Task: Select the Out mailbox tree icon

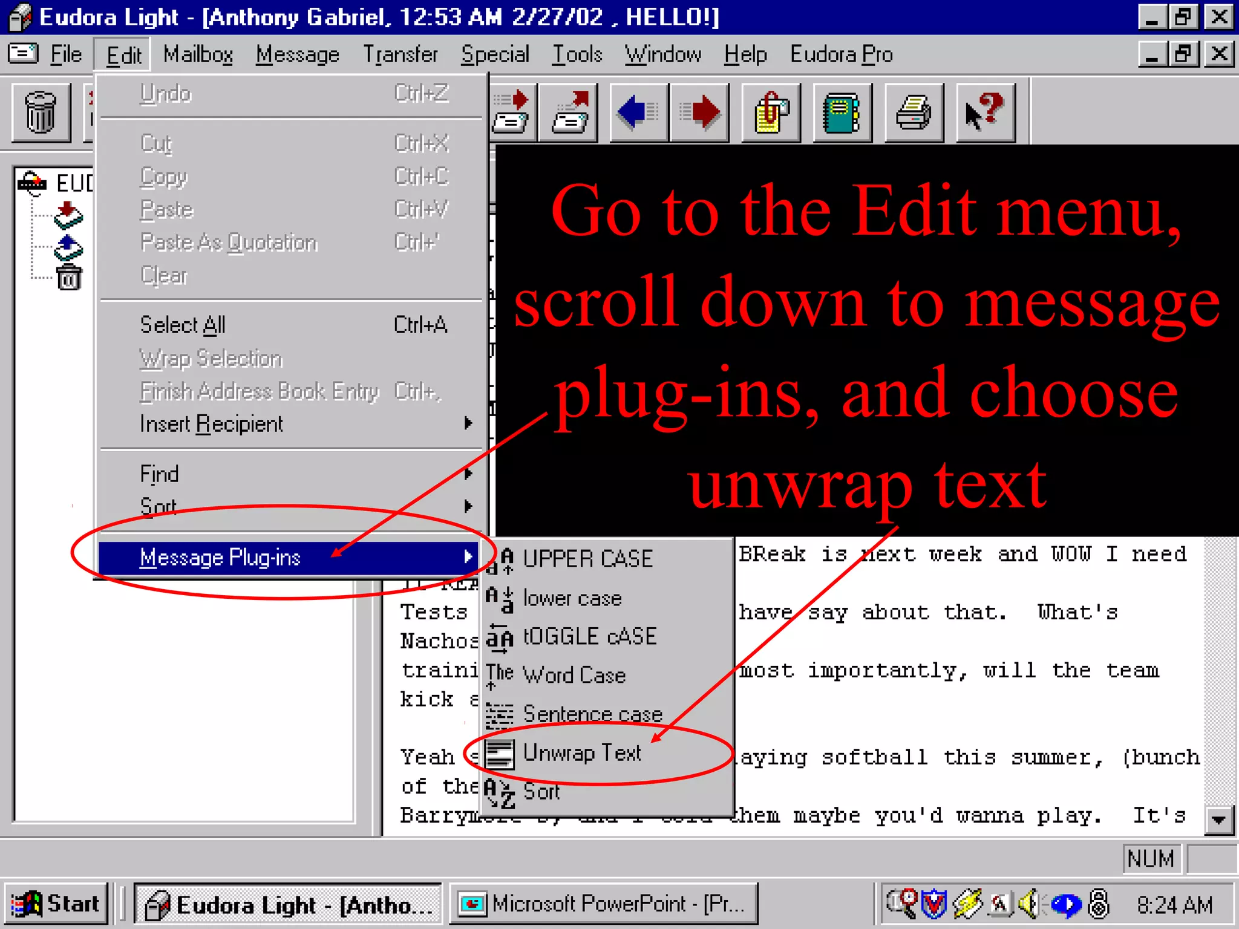Action: click(x=68, y=248)
